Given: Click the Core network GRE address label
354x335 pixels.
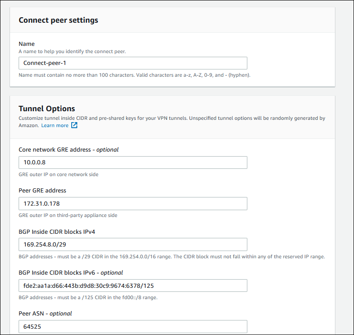Looking at the screenshot, I should [x=69, y=149].
